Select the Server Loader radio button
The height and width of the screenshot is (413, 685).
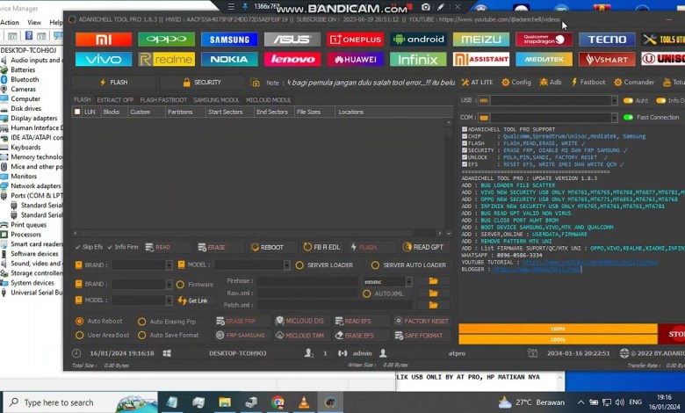click(299, 265)
